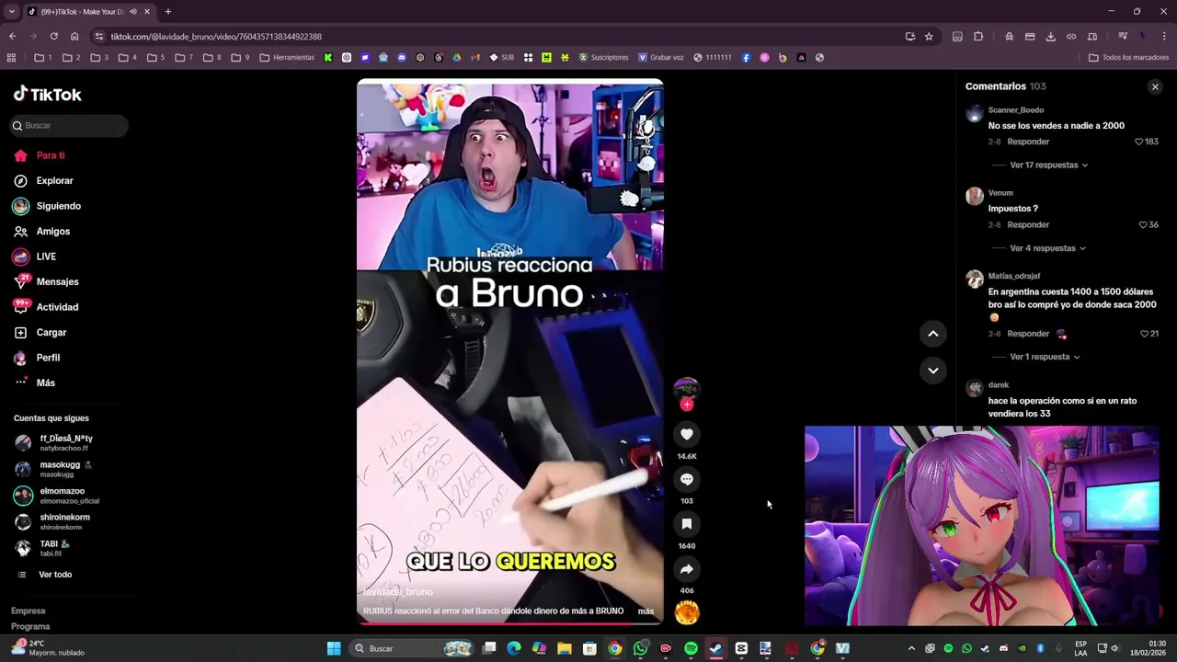Viewport: 1177px width, 662px height.
Task: Open WhatsApp from the taskbar
Action: [x=640, y=648]
